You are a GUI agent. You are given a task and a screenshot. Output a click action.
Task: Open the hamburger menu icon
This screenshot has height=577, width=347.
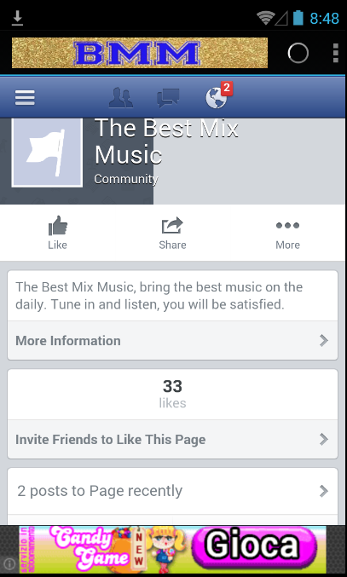tap(25, 98)
